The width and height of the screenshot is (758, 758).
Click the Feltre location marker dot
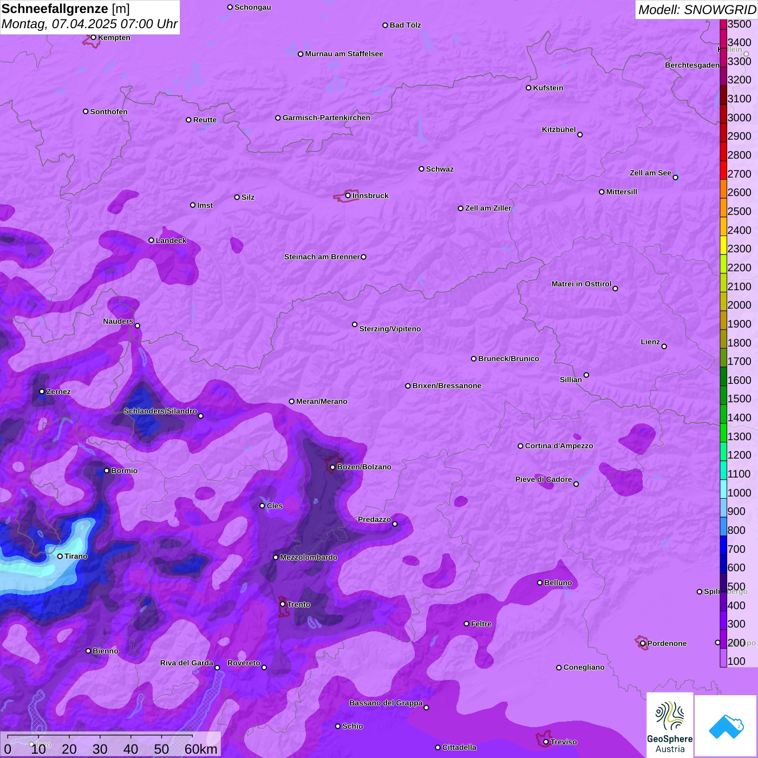click(467, 624)
